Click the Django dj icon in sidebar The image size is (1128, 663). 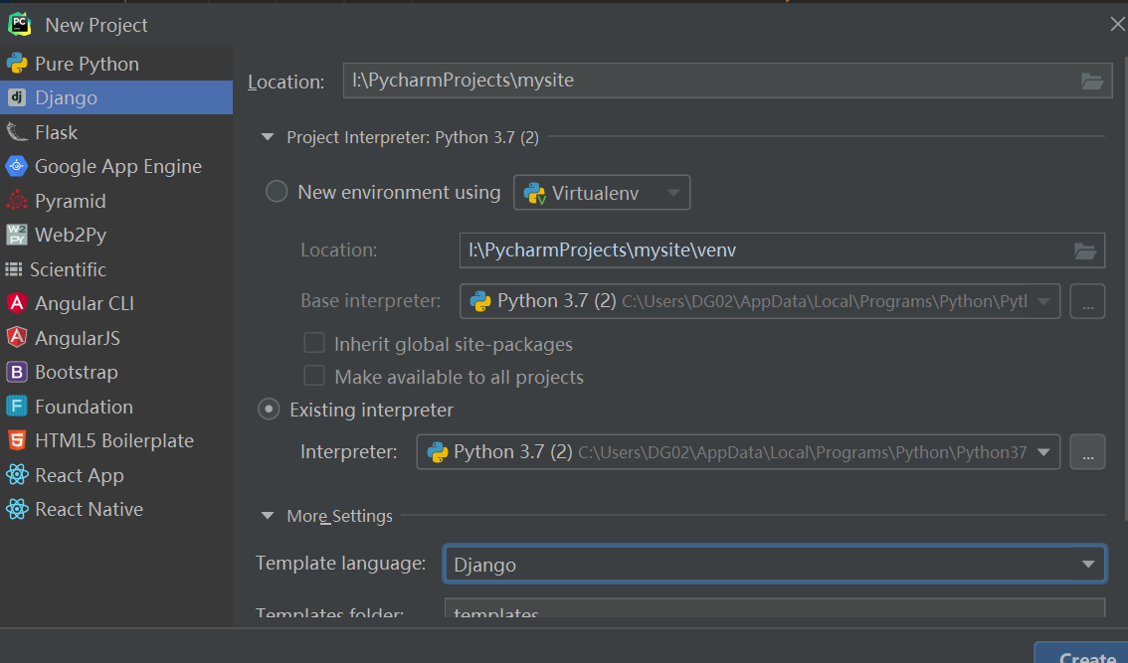tap(17, 97)
